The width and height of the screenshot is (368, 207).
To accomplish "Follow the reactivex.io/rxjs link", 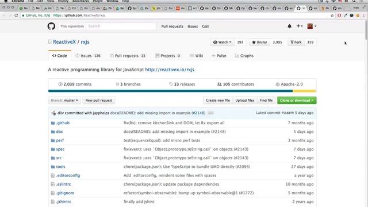I will coord(170,70).
